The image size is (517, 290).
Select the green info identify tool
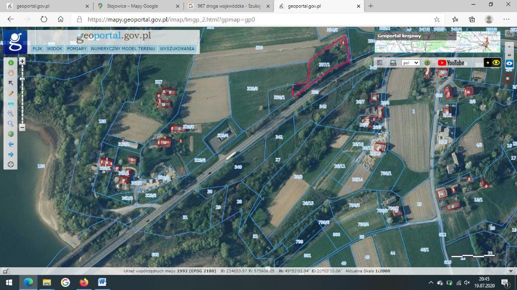click(11, 62)
